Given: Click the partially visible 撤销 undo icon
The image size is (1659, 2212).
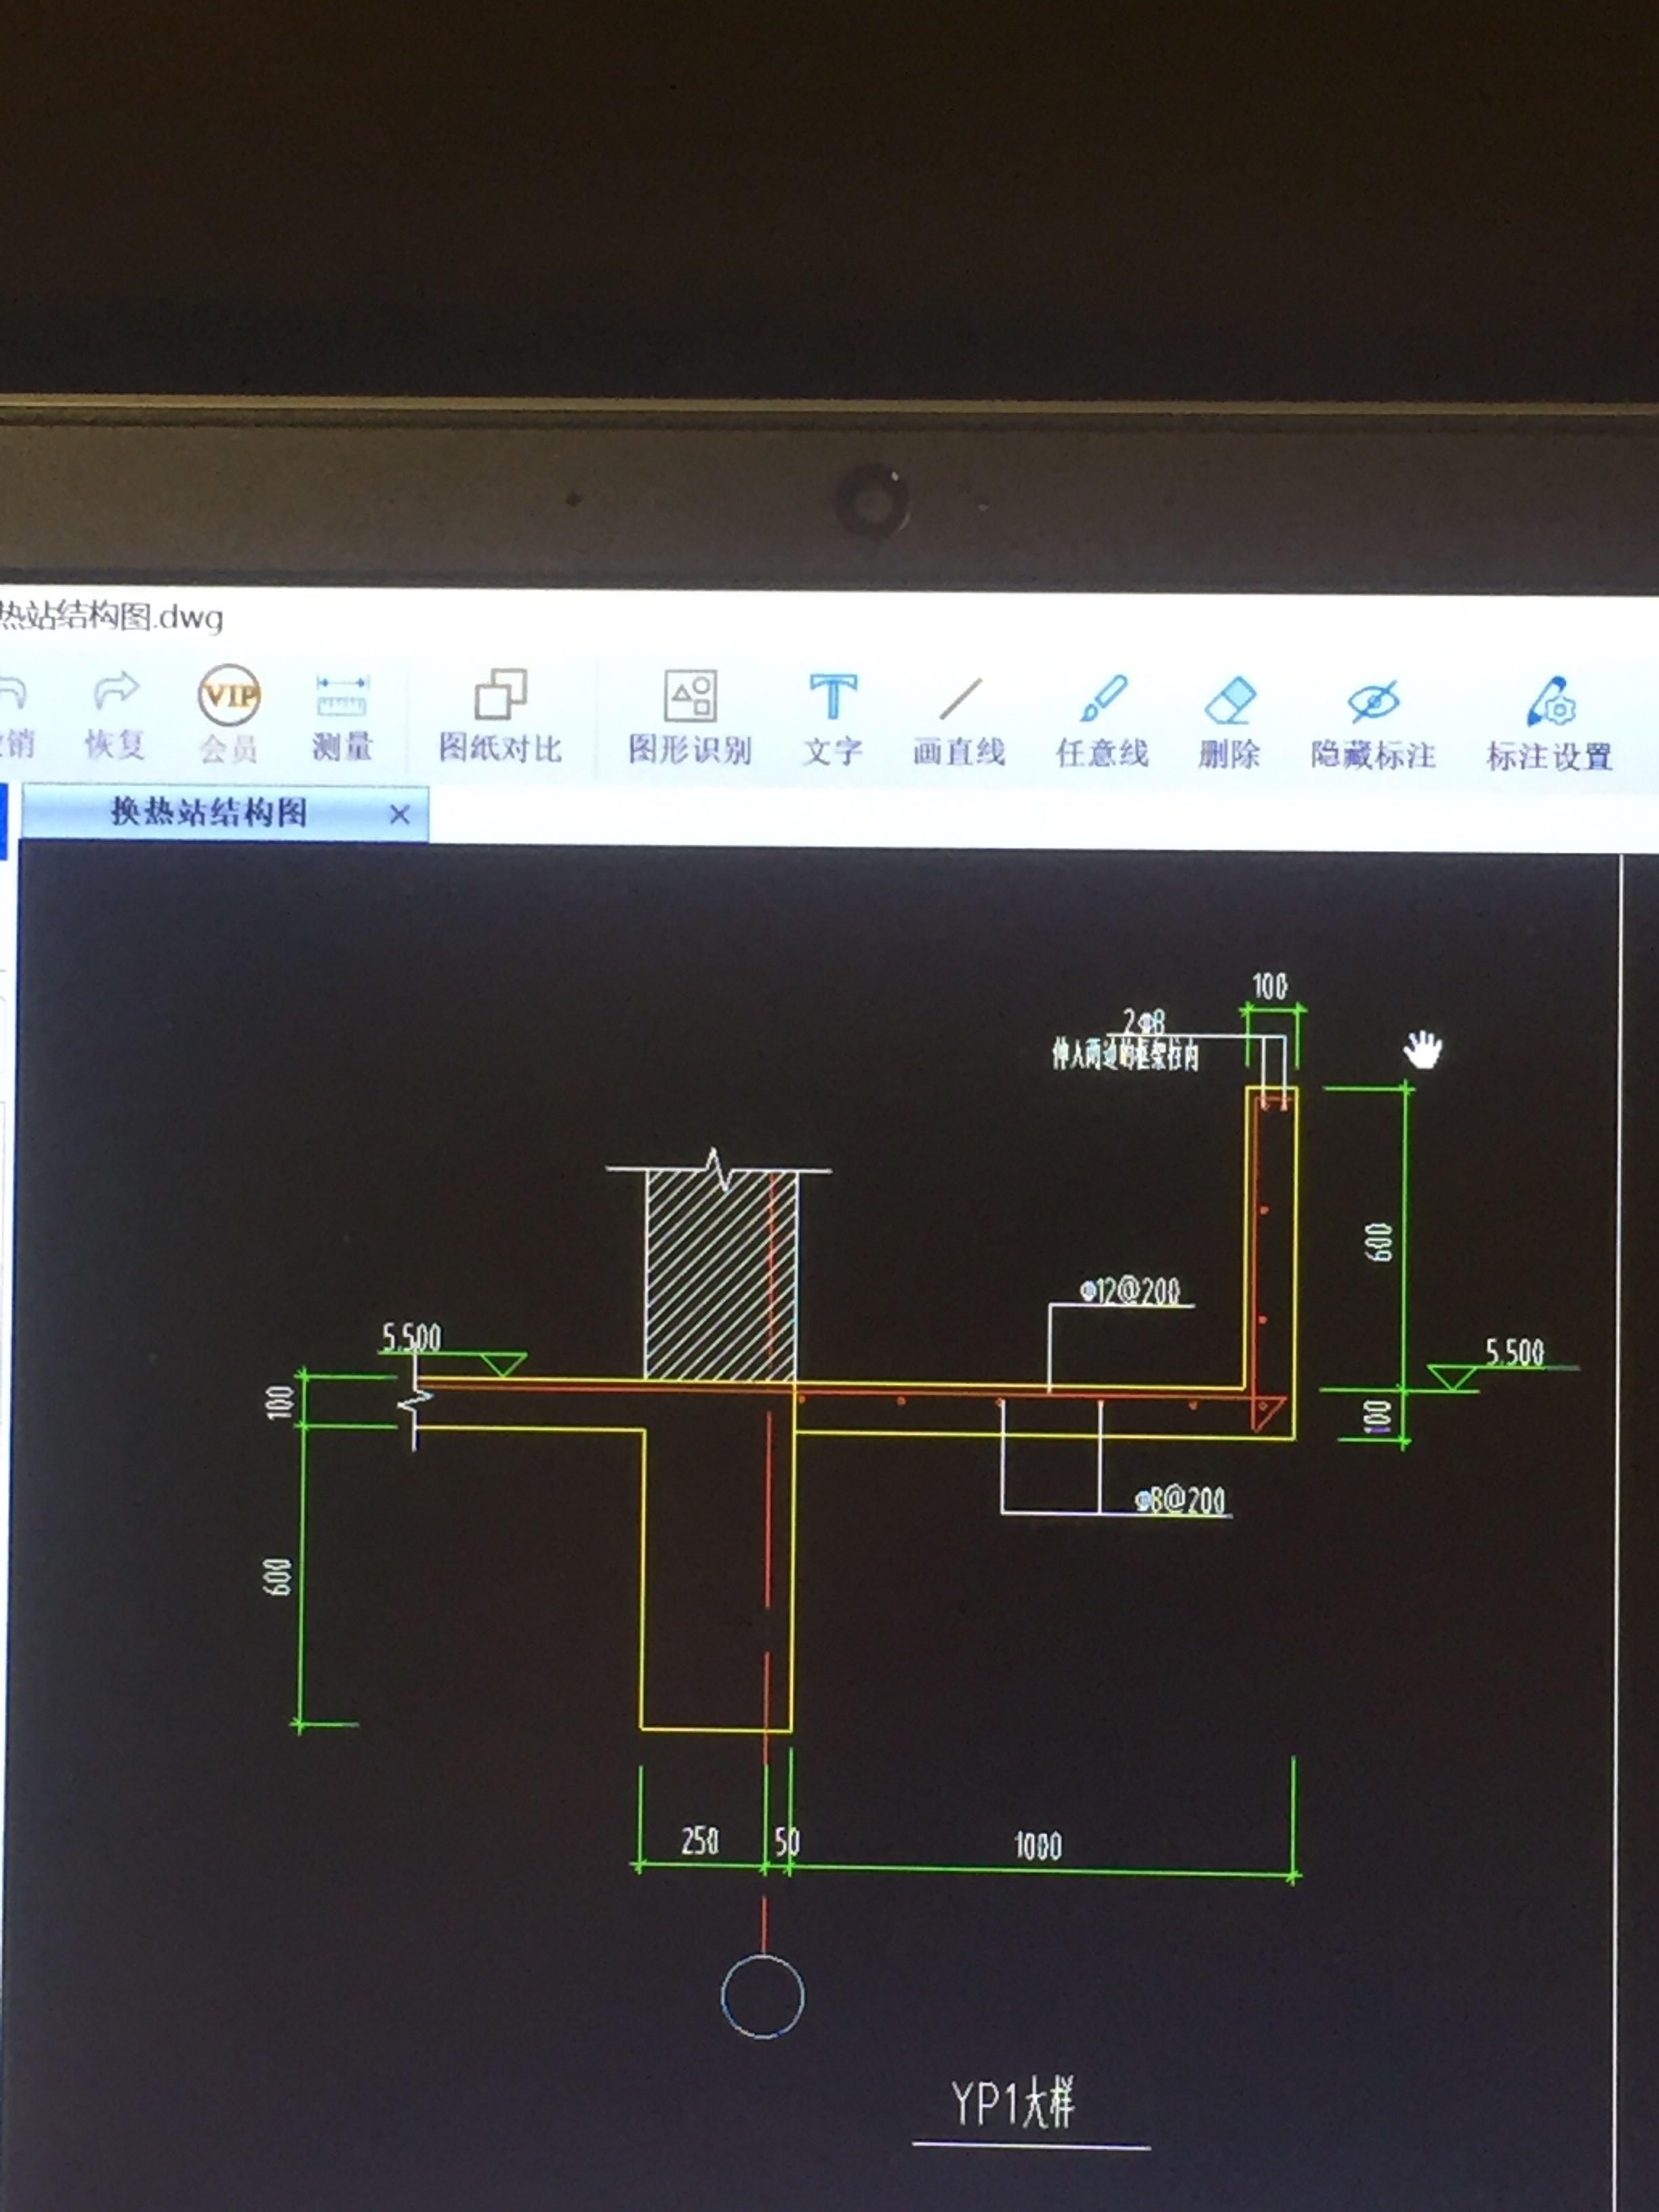Looking at the screenshot, I should (x=12, y=692).
